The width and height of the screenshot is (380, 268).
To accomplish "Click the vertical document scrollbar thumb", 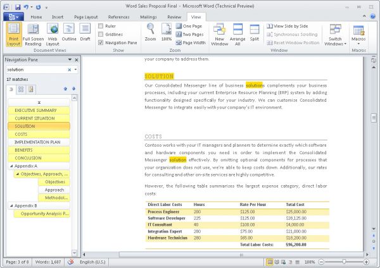I will tap(374, 118).
